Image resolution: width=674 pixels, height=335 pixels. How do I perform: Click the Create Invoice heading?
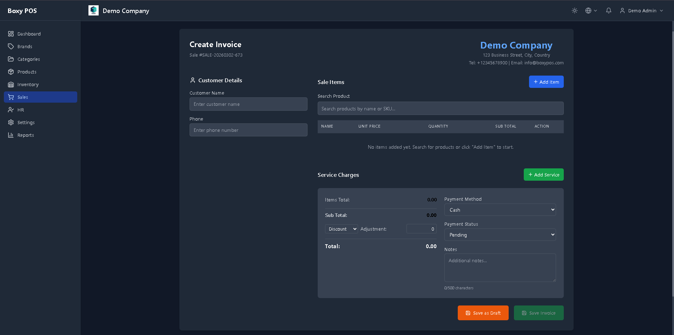[x=216, y=45]
